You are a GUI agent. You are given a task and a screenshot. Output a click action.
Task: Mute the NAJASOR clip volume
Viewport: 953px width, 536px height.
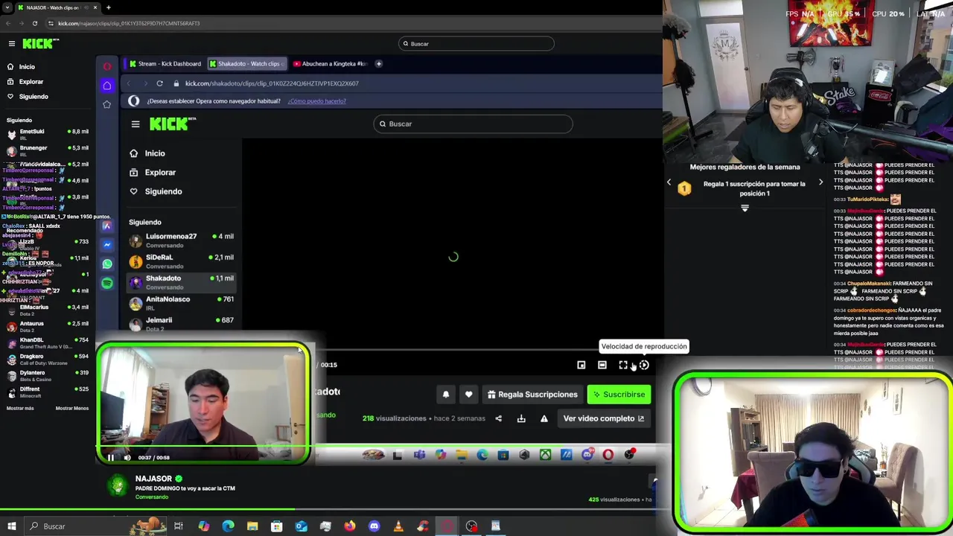tap(127, 458)
